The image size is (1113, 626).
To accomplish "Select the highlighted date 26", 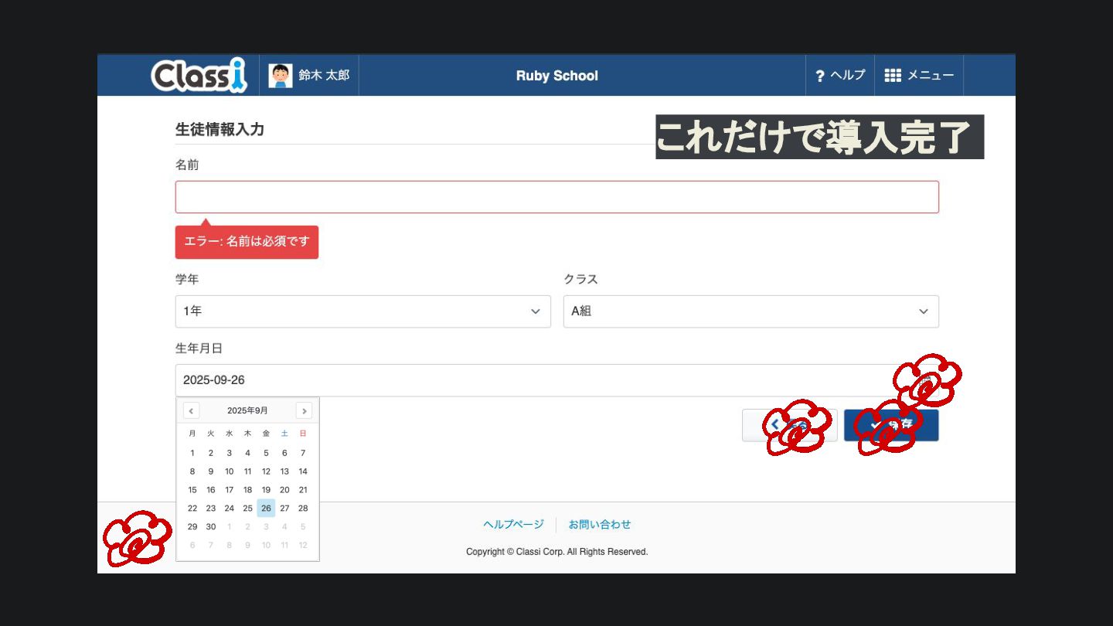I will point(266,508).
